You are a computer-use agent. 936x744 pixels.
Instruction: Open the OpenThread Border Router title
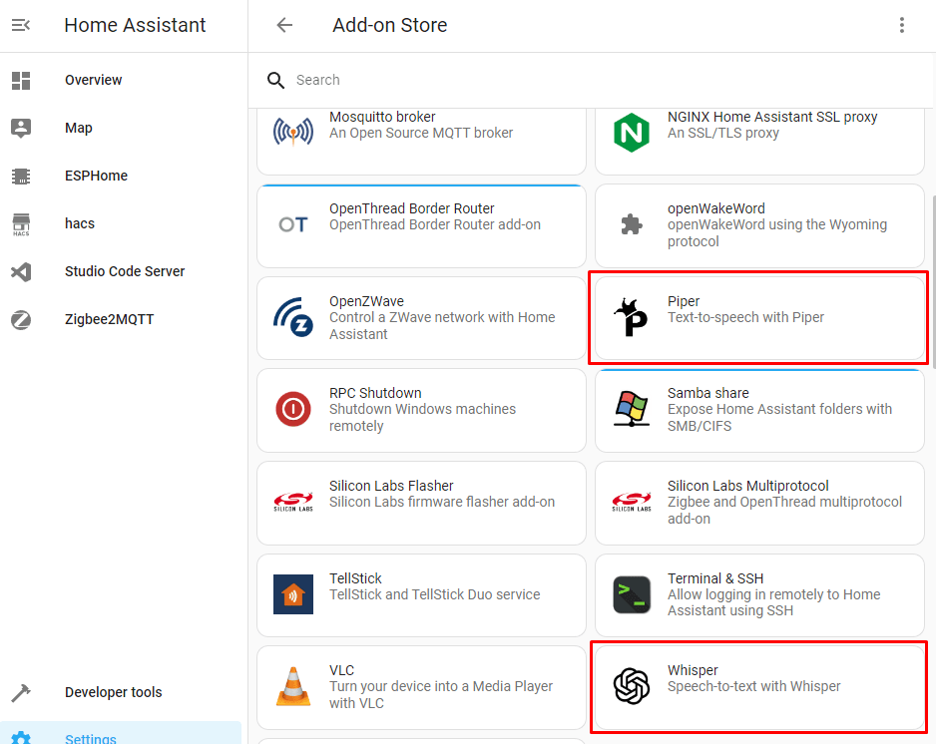click(x=412, y=208)
